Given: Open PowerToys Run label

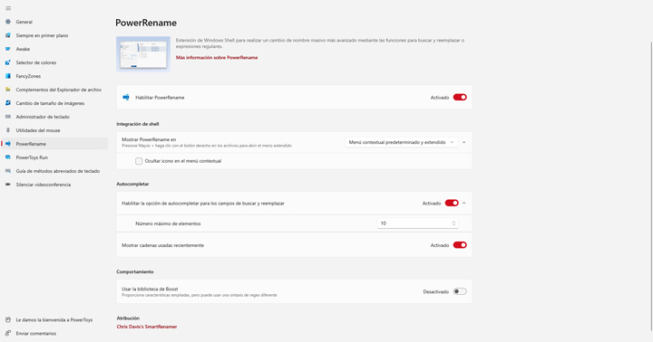Looking at the screenshot, I should (x=32, y=157).
